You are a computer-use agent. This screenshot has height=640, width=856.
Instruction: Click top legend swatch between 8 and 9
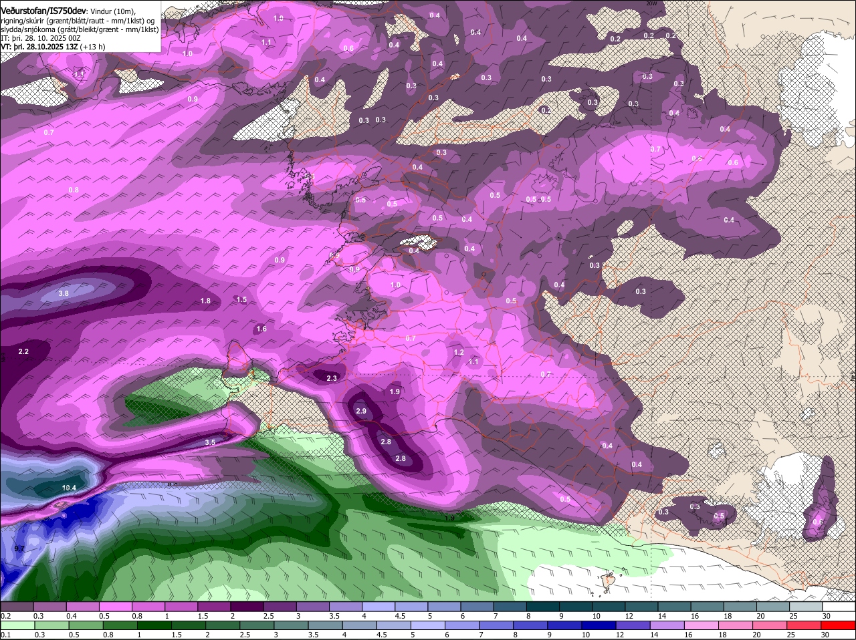[x=544, y=606]
